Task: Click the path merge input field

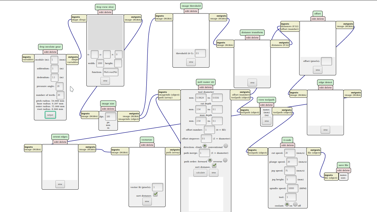Action: tap(205, 153)
